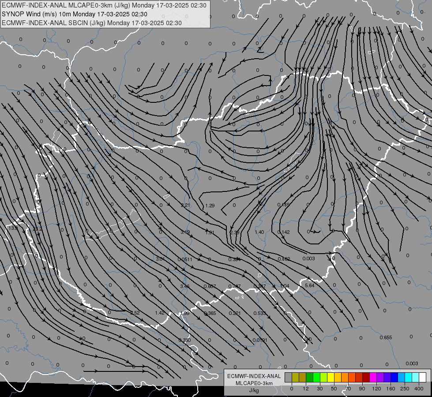The height and width of the screenshot is (397, 432).
Task: Click the map value 3.01
Action: tap(160, 259)
